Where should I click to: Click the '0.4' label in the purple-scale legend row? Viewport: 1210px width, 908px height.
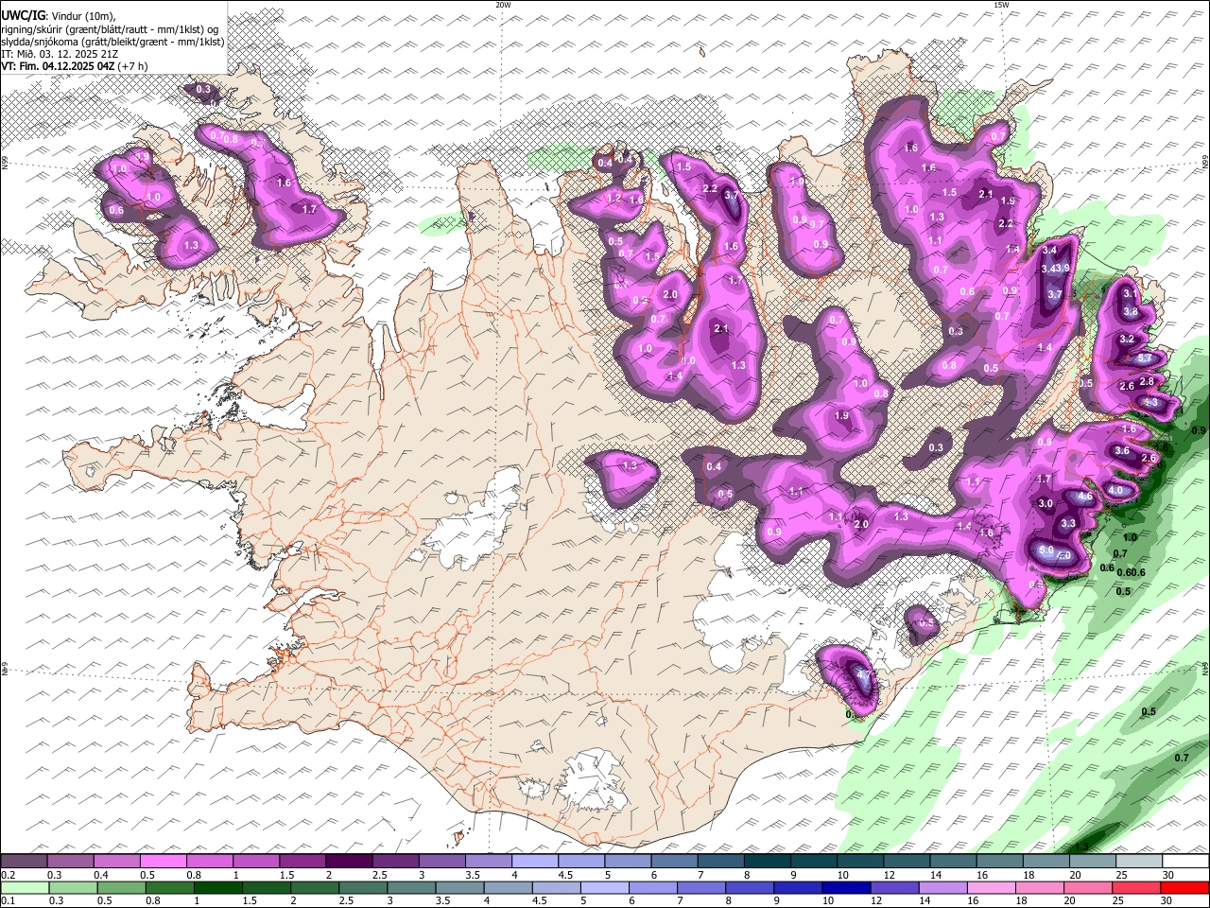pyautogui.click(x=99, y=875)
